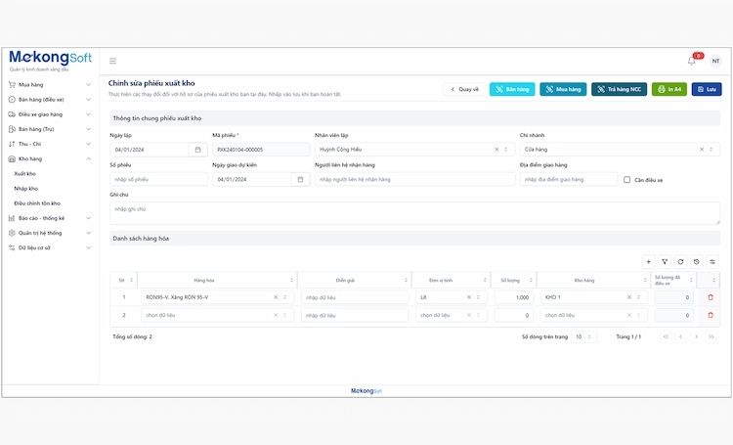733x445 pixels.
Task: Open the column settings sliders icon
Action: 712,262
